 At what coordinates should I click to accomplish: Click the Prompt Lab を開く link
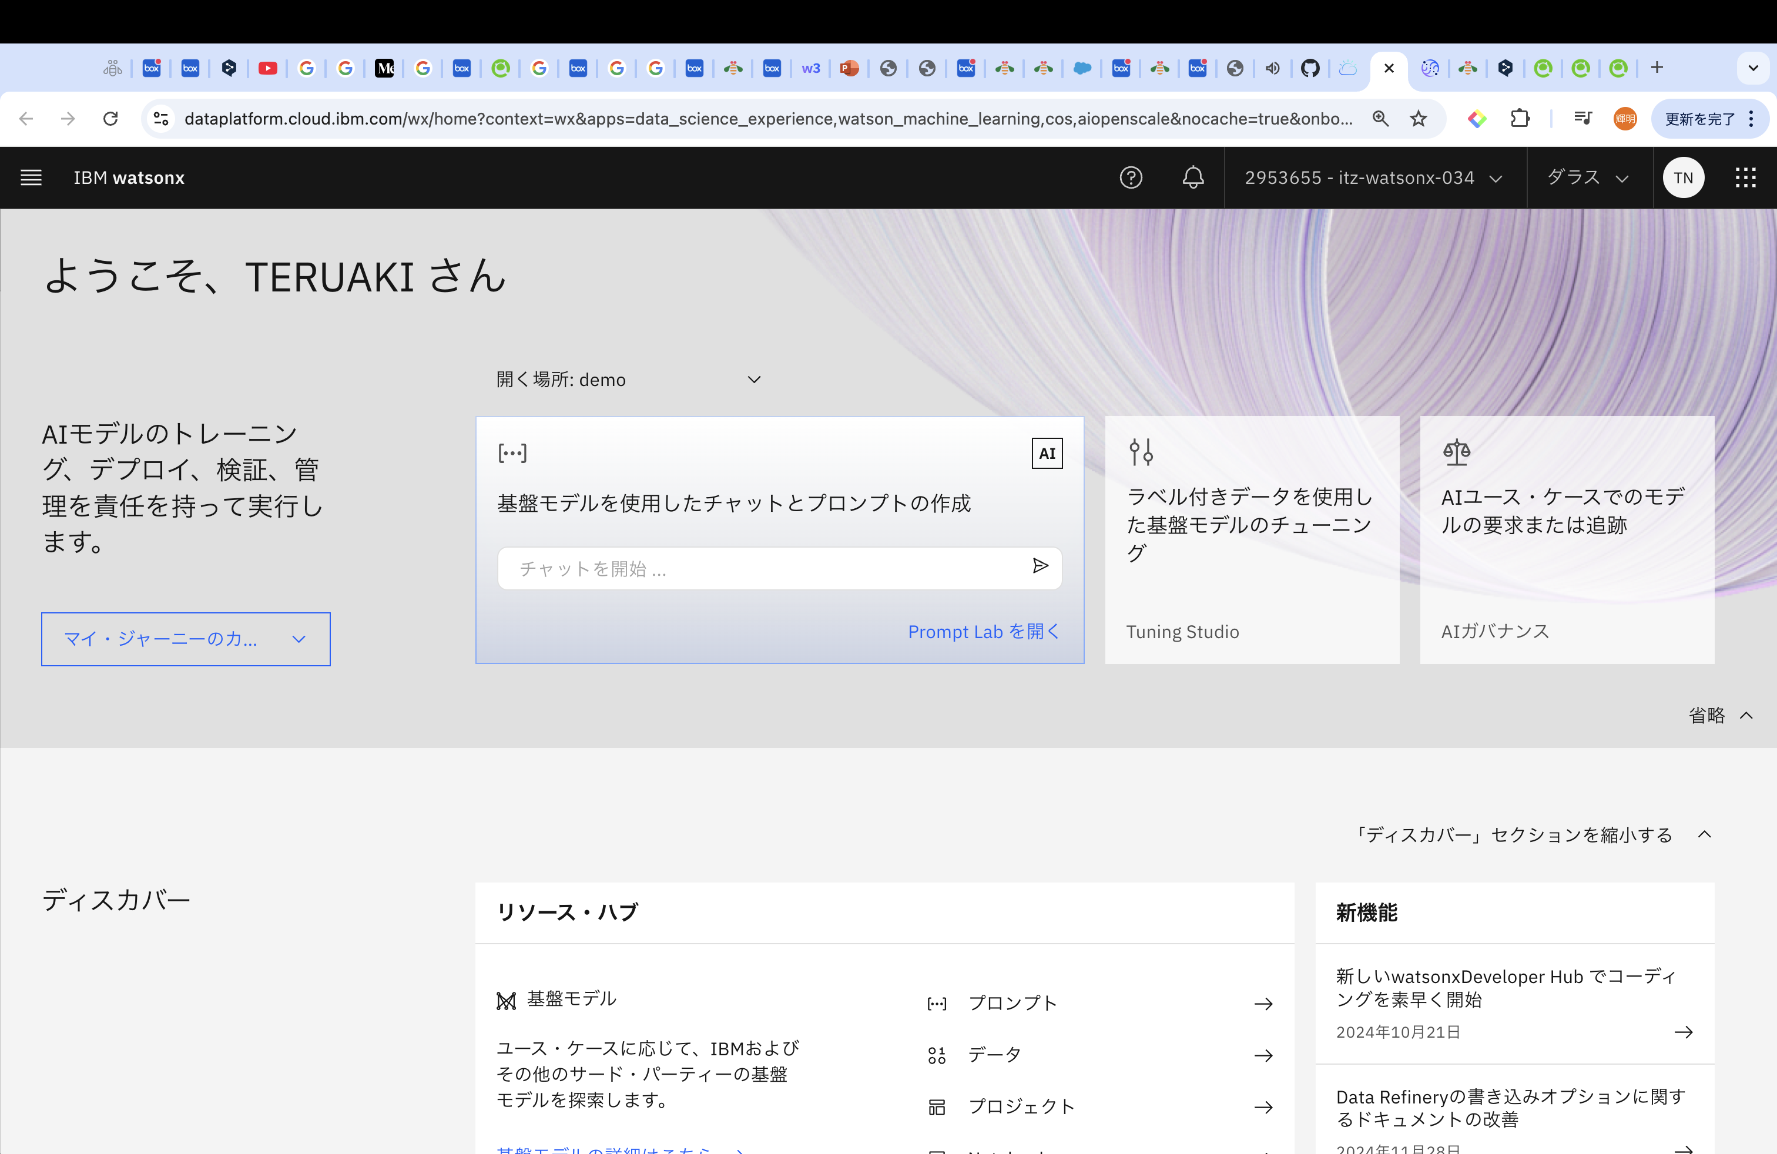click(x=983, y=632)
